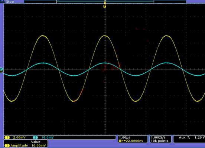Click the waveform record view bar

(105, 2)
